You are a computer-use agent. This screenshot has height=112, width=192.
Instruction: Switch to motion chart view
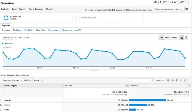(x=186, y=37)
